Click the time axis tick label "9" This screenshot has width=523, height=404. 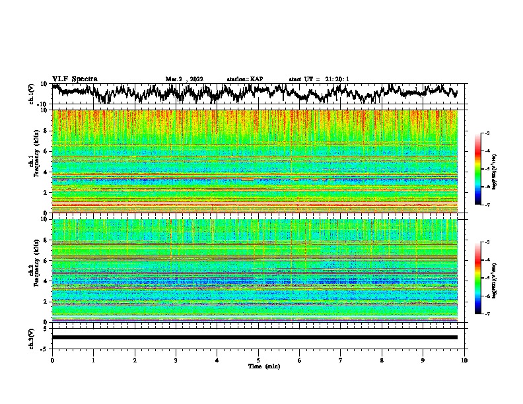(x=423, y=360)
